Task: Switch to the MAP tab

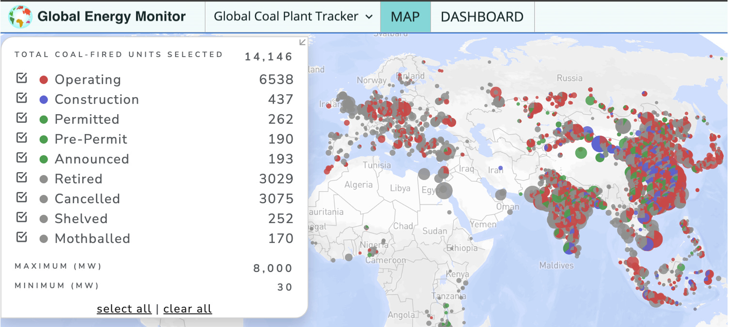Action: [x=405, y=16]
